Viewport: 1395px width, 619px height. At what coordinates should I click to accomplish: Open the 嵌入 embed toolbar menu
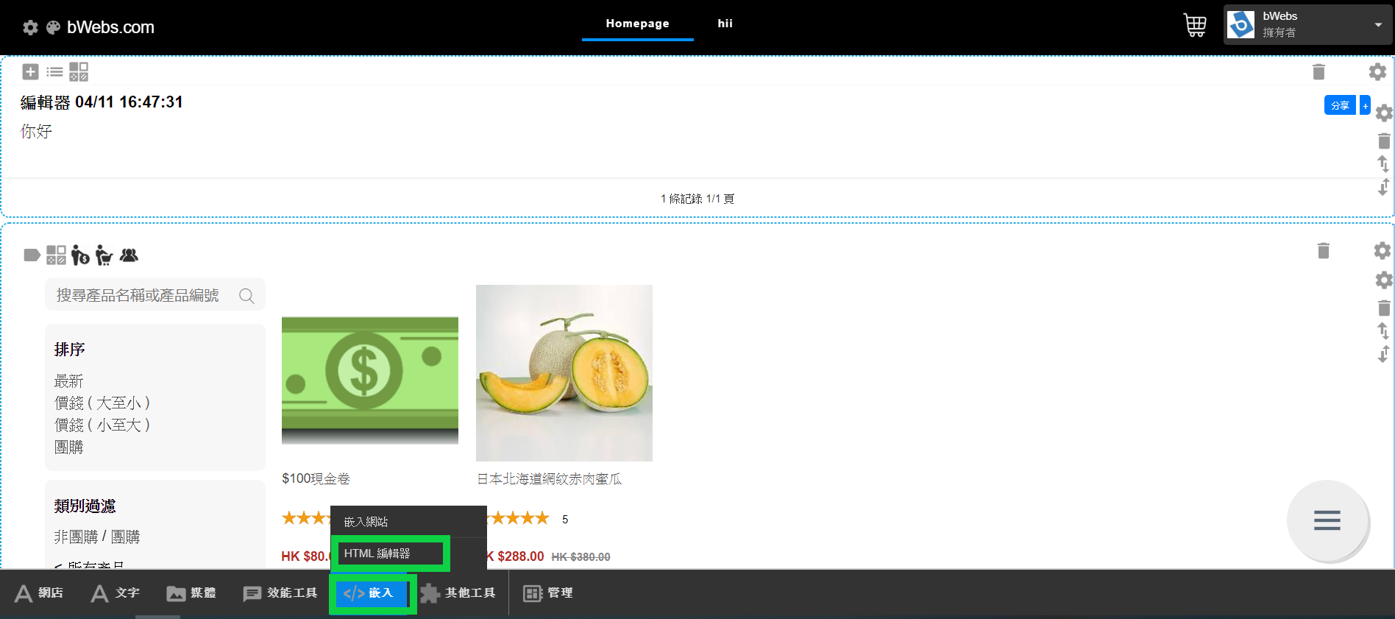click(x=372, y=593)
